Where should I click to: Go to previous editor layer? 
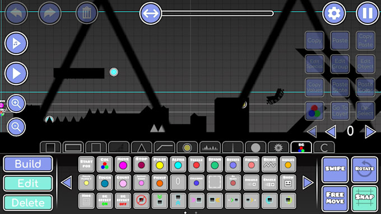[x=331, y=132]
